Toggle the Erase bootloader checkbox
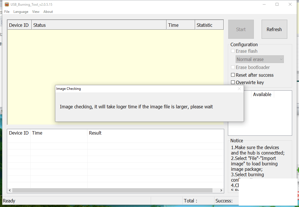 pyautogui.click(x=233, y=67)
